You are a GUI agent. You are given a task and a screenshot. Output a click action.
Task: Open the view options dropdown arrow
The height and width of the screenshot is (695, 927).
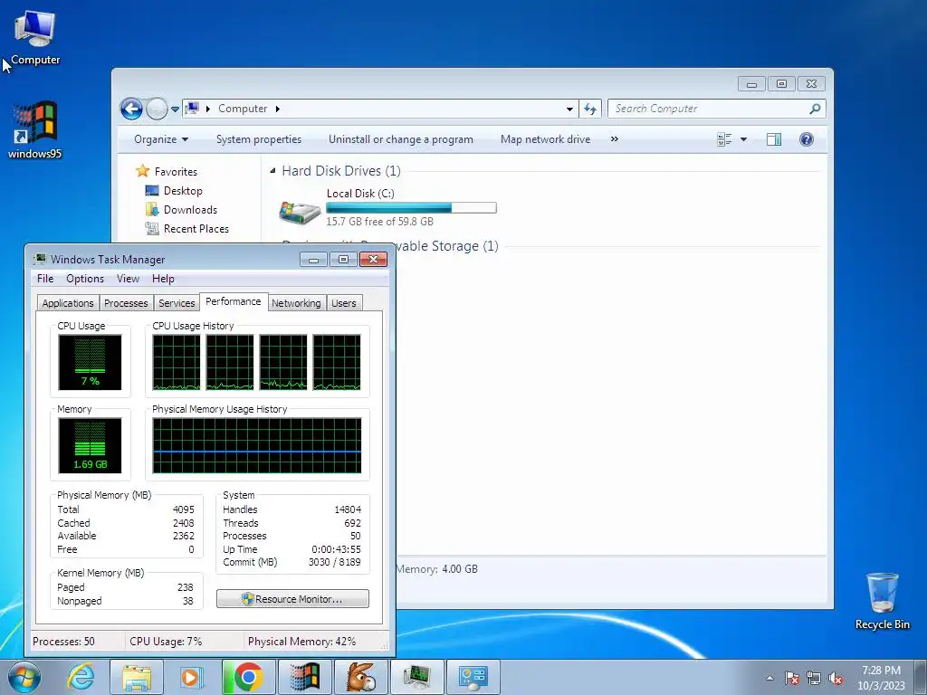[744, 139]
